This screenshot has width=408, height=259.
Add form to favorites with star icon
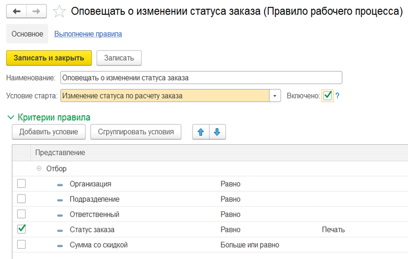coord(59,11)
